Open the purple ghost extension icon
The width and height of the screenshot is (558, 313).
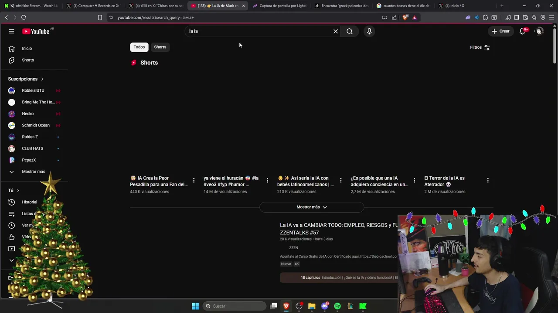468,17
